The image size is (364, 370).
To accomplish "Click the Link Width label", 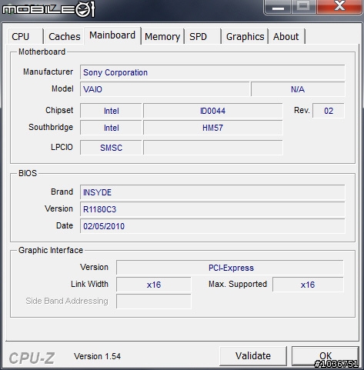I will tap(89, 284).
